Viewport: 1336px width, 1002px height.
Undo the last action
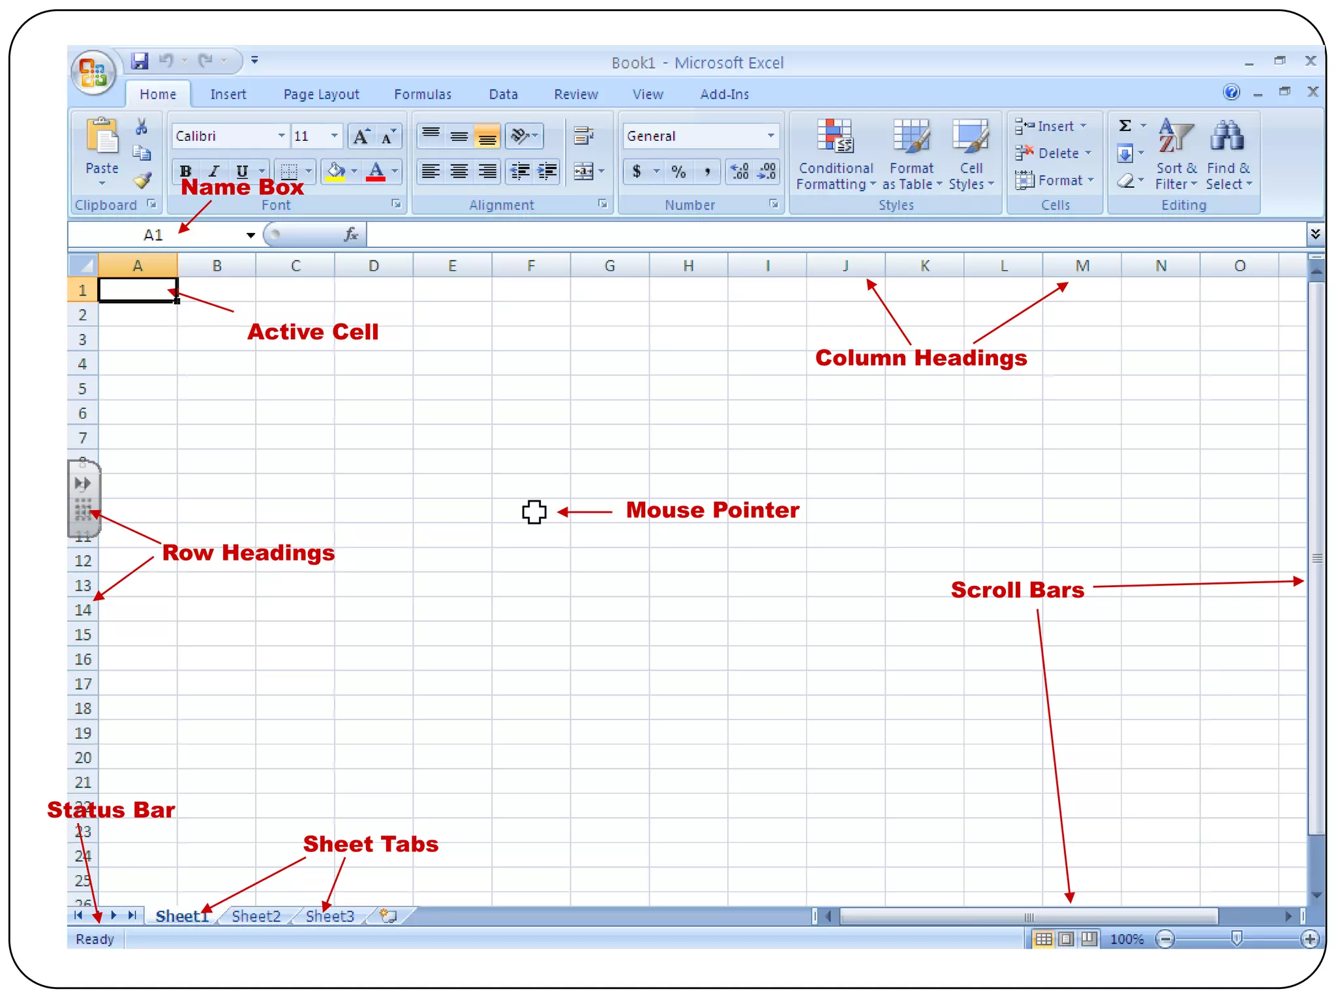pyautogui.click(x=167, y=61)
